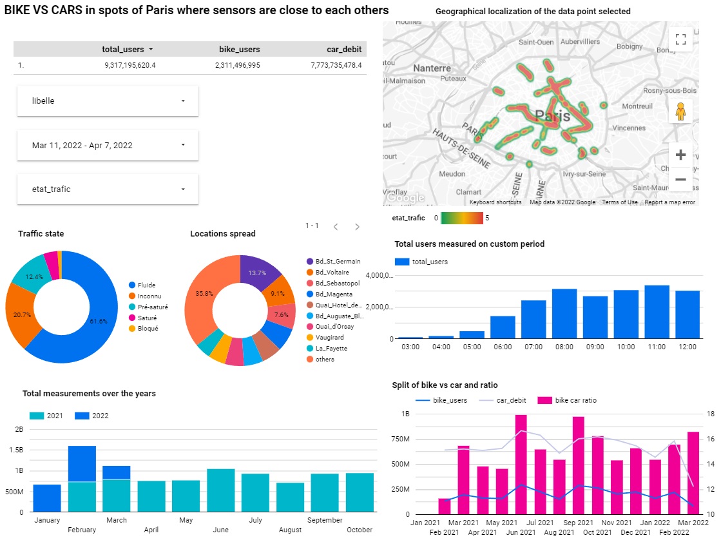This screenshot has height=540, width=721.
Task: Select the Street View pegman icon
Action: (x=680, y=111)
